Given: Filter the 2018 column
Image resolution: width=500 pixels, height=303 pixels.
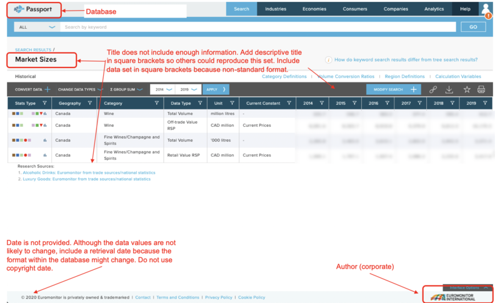Looking at the screenshot, I should (452, 103).
